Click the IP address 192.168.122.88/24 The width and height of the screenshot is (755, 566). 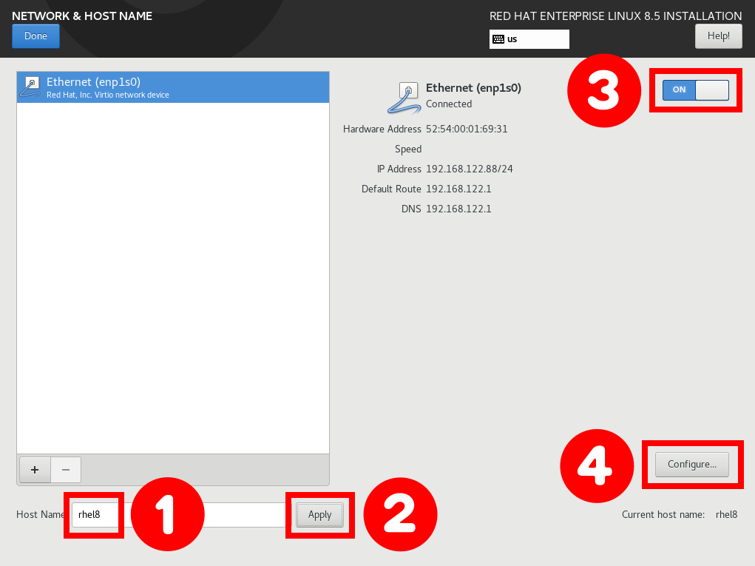click(470, 169)
